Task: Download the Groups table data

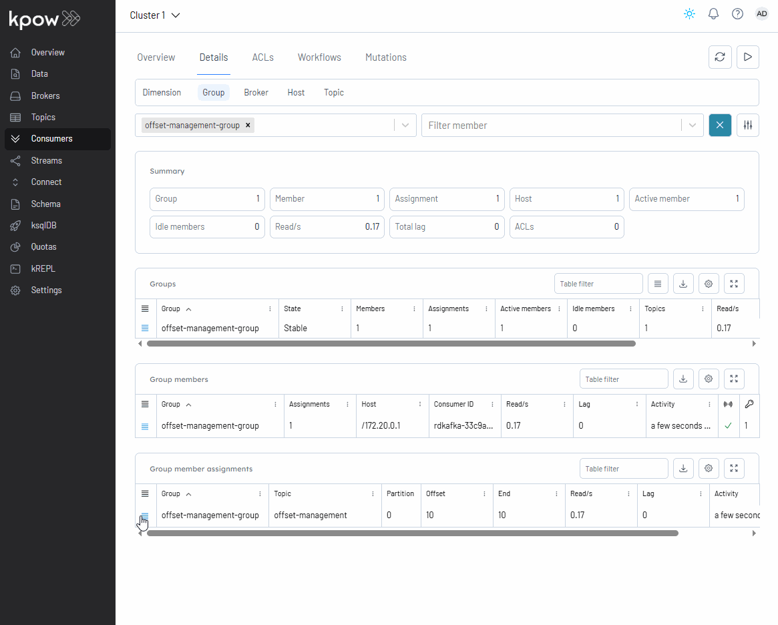Action: (x=683, y=284)
